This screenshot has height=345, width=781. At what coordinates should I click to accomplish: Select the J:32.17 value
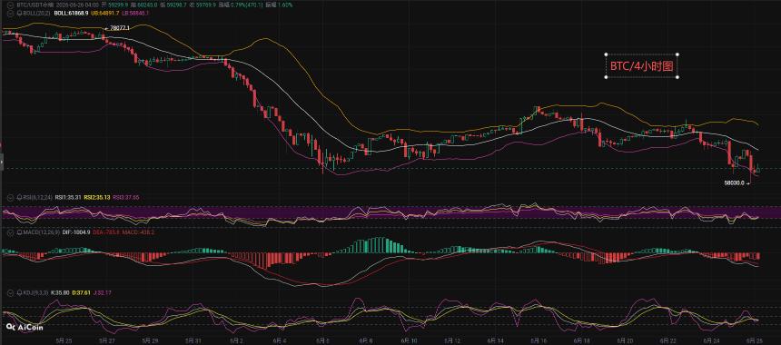click(x=102, y=292)
